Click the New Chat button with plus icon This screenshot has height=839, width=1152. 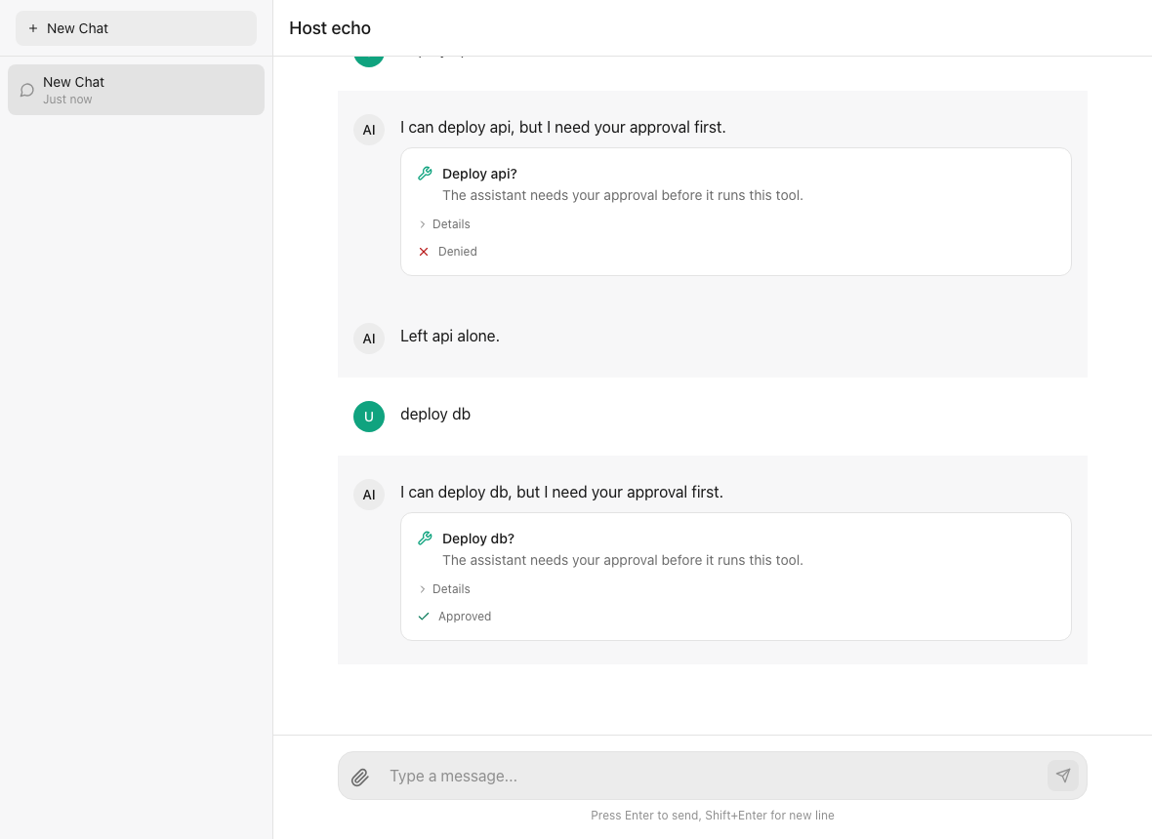pos(136,28)
